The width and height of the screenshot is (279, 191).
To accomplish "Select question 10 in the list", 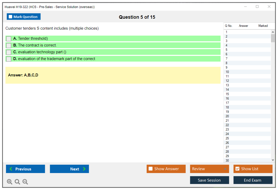I will pos(227,72).
